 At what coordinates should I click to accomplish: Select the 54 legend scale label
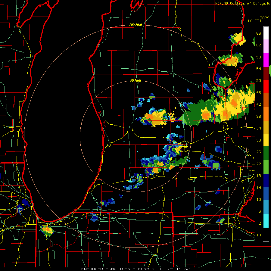coord(259,69)
